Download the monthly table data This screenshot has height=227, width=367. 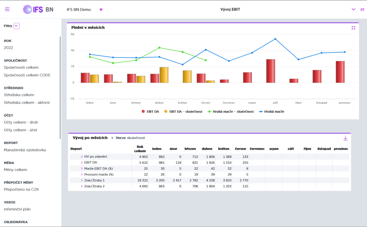345,138
